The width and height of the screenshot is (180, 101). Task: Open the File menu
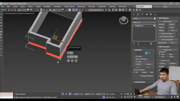click(2, 6)
